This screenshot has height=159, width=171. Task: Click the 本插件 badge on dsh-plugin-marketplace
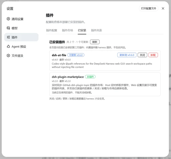90,77
